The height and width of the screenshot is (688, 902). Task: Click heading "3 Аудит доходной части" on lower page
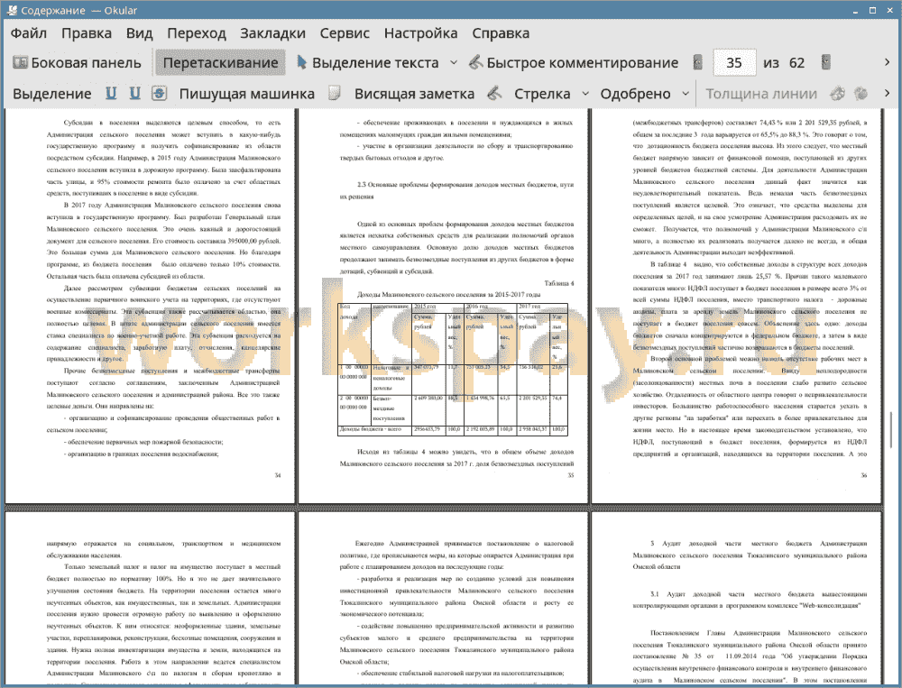click(750, 555)
